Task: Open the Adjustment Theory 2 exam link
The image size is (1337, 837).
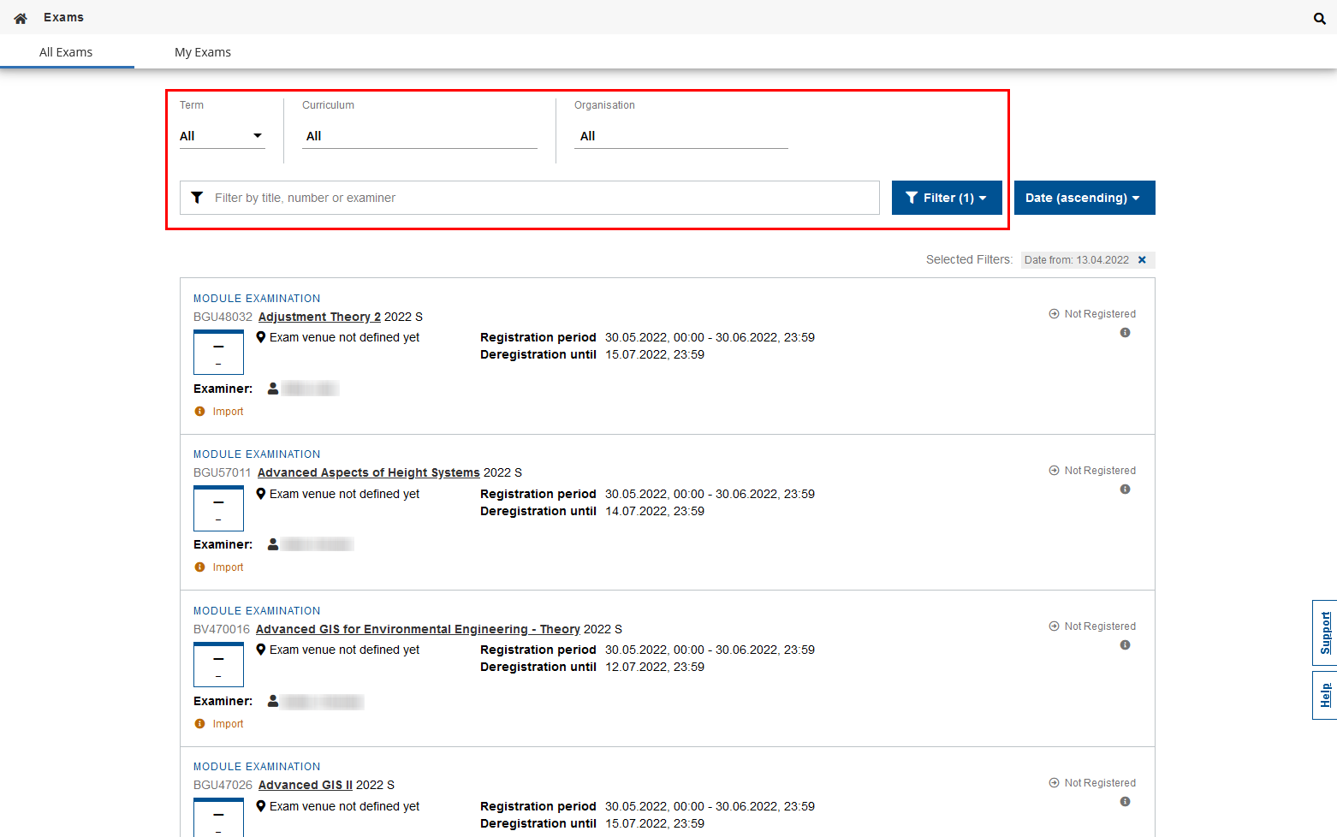Action: pyautogui.click(x=319, y=317)
